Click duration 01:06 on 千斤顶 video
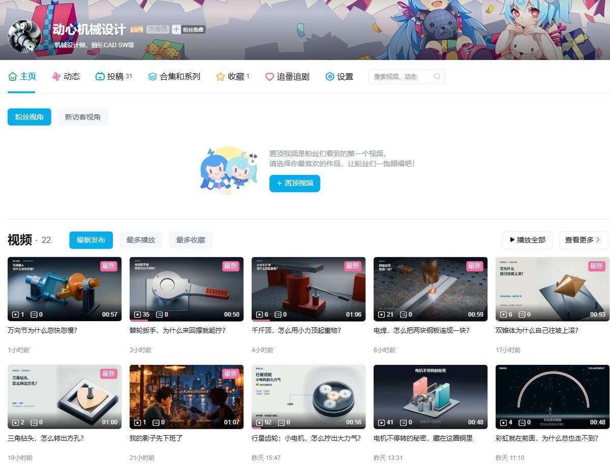This screenshot has width=610, height=464. (354, 315)
